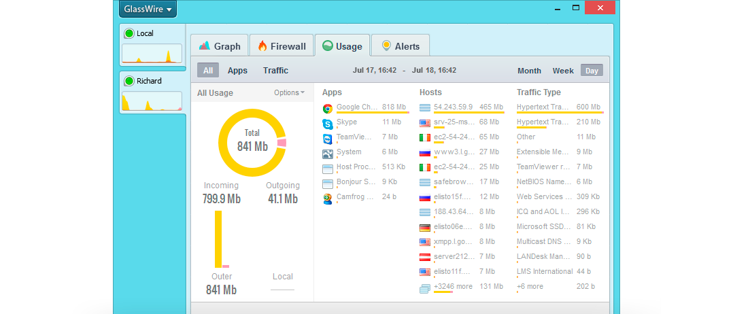Select the Day time range
This screenshot has width=733, height=314.
coord(592,71)
